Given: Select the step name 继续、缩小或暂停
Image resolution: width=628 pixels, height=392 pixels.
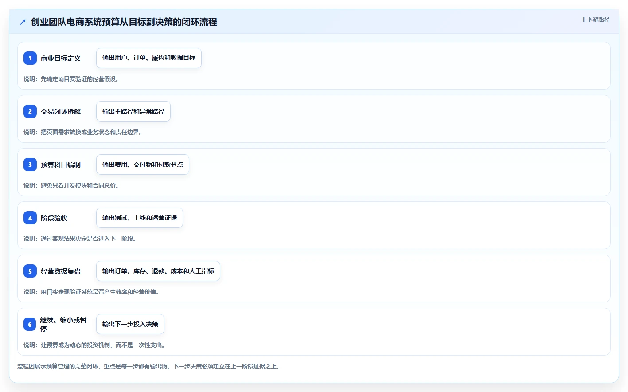Looking at the screenshot, I should 63,324.
